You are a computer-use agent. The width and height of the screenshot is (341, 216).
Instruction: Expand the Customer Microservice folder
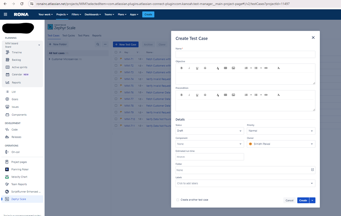click(50, 59)
